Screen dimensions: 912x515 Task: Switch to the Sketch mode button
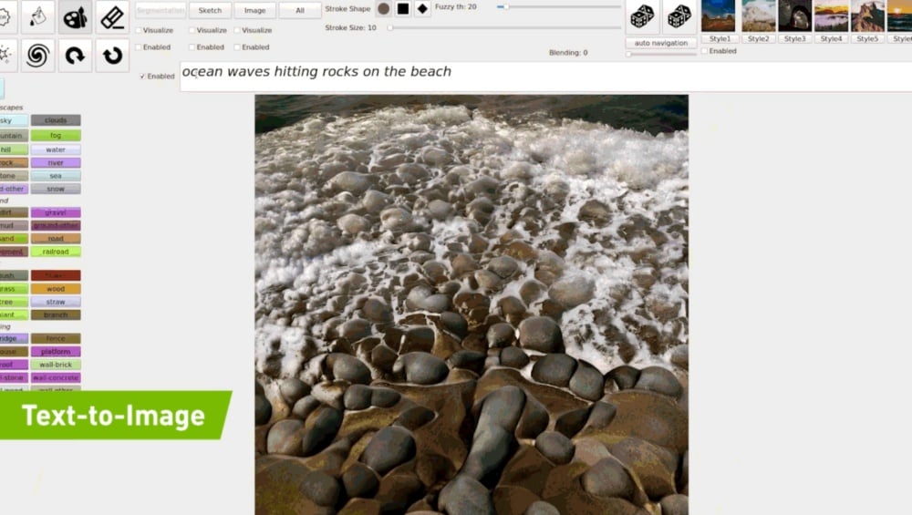(210, 10)
